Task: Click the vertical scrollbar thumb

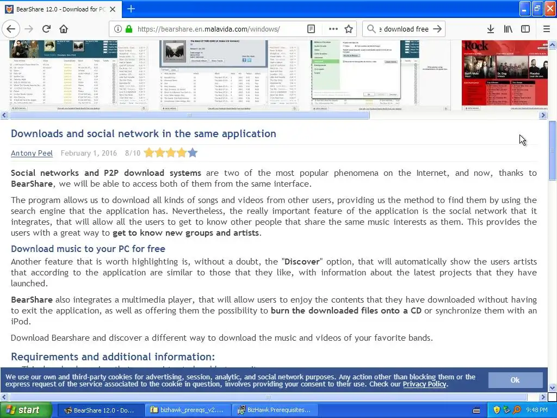Action: 553,150
